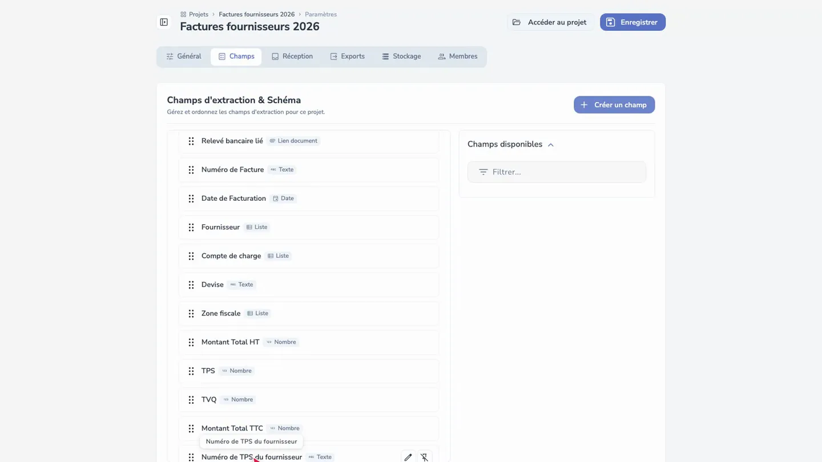Select the Montant Total HT field name
Viewport: 822px width, 462px height.
(x=231, y=342)
